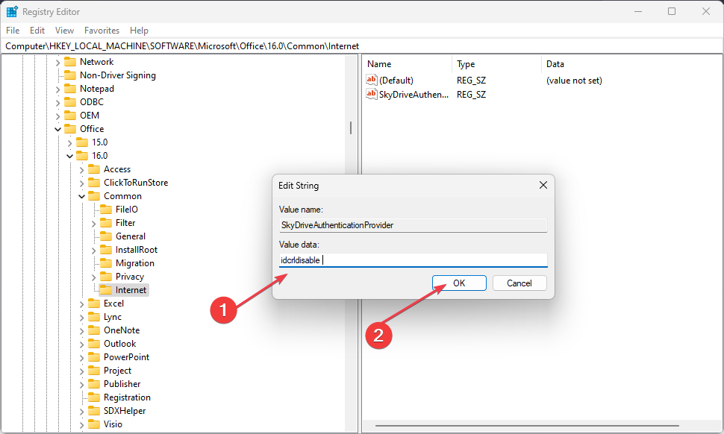
Task: Select the SDXHelper key label
Action: point(125,410)
